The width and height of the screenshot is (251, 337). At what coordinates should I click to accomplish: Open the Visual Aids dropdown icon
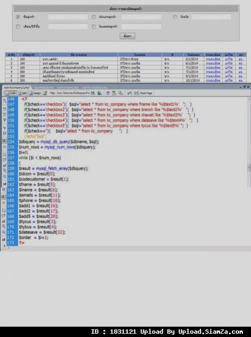pos(121,93)
